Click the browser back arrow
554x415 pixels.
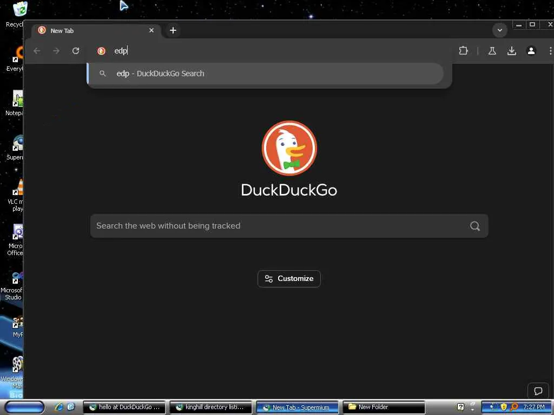37,51
